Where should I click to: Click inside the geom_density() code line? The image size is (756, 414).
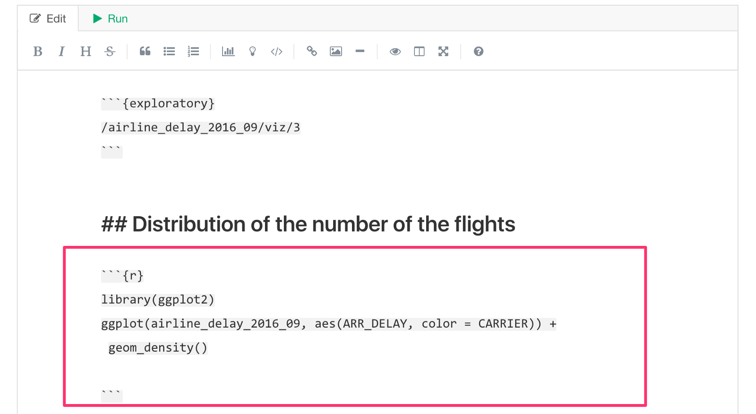tap(158, 348)
